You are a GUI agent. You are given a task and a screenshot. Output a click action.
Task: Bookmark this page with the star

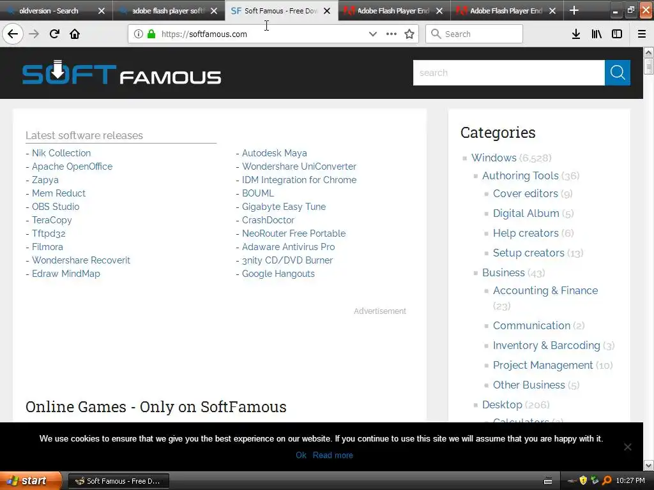(x=409, y=34)
